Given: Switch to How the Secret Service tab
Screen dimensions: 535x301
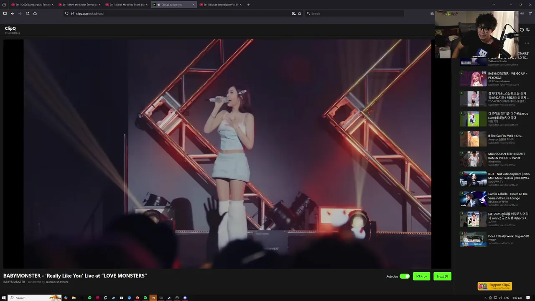Looking at the screenshot, I should 80,5.
